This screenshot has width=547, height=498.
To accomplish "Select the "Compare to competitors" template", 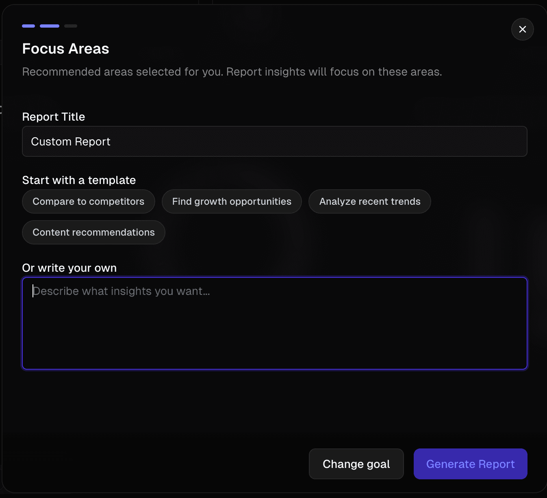I will click(88, 201).
